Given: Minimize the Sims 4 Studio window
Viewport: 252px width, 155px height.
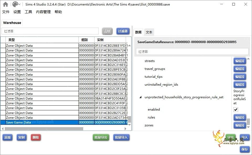Looking at the screenshot, I should [x=222, y=4].
